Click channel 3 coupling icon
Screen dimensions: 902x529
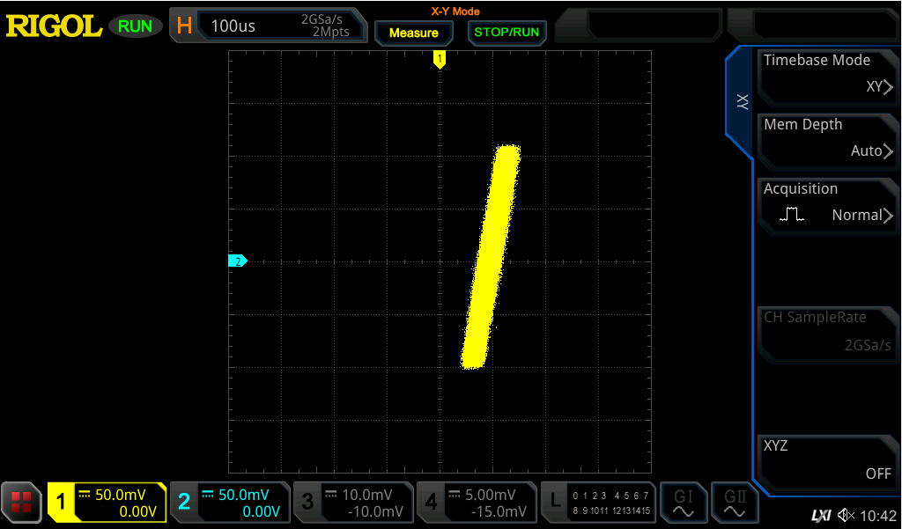pos(331,493)
